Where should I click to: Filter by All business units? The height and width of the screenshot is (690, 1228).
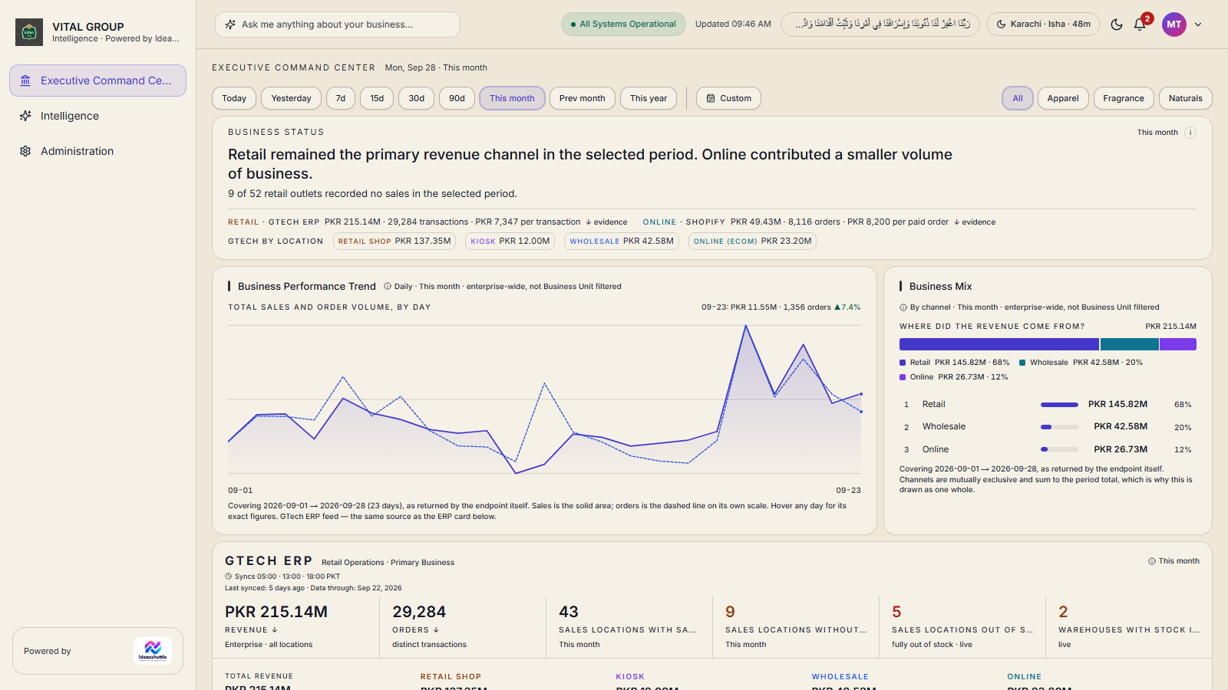1018,98
